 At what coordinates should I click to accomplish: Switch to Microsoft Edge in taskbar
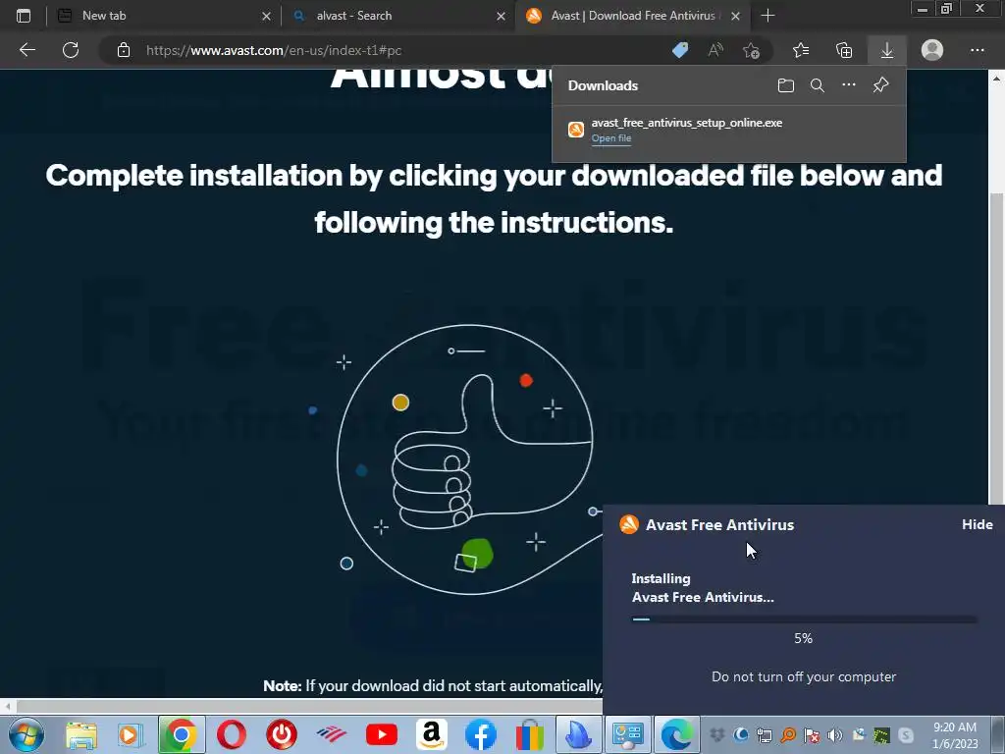tap(677, 734)
